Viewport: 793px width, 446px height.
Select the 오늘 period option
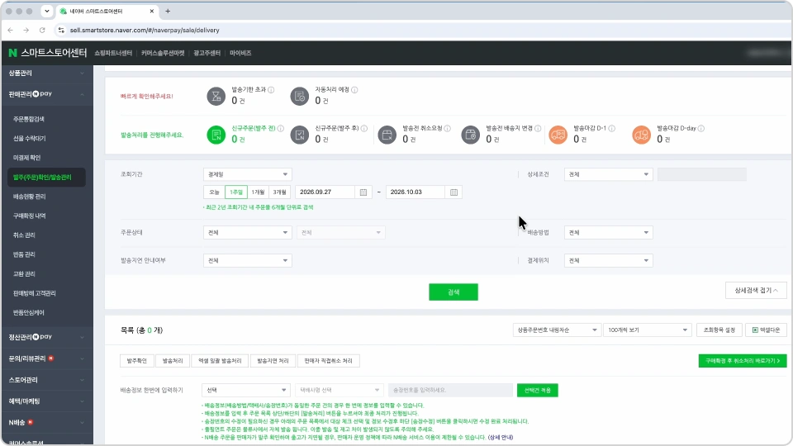click(x=215, y=192)
